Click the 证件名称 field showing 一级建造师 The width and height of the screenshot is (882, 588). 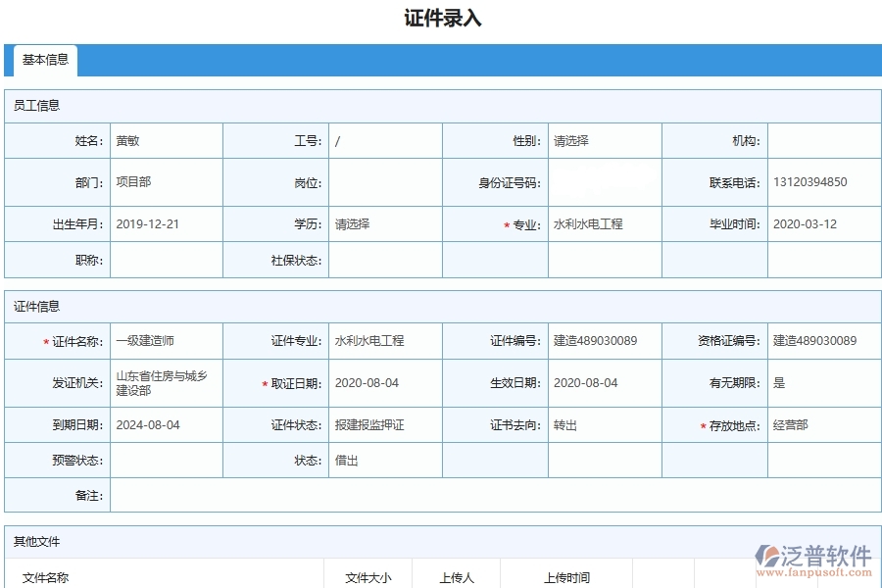click(x=167, y=341)
